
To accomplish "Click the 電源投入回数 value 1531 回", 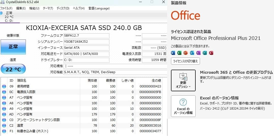I will (x=154, y=54).
